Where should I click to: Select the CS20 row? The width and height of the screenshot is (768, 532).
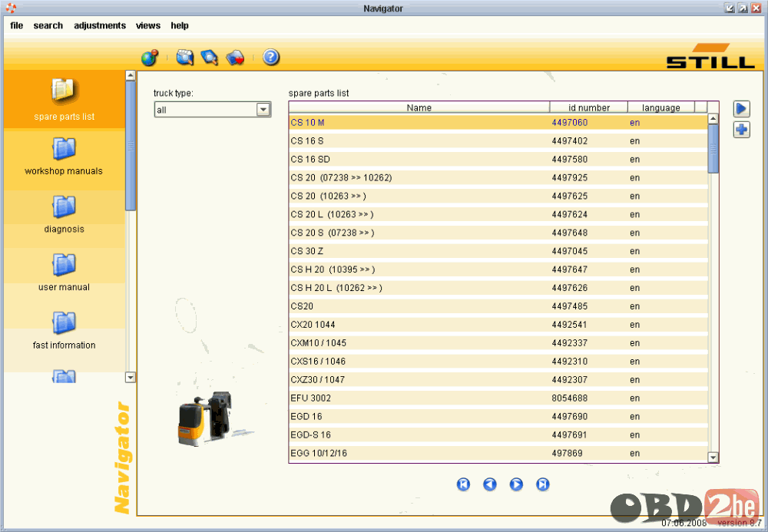pyautogui.click(x=498, y=306)
